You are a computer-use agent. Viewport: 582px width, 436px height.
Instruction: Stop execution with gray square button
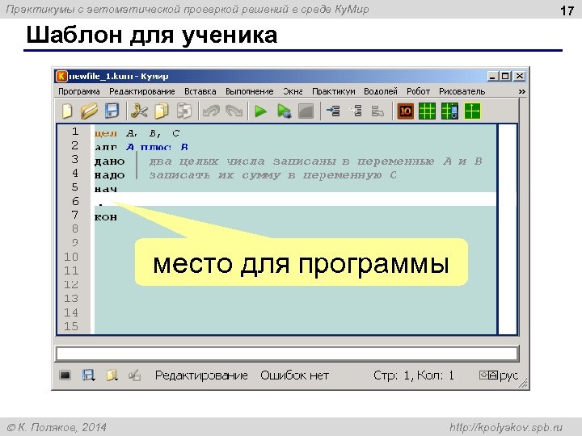click(306, 111)
